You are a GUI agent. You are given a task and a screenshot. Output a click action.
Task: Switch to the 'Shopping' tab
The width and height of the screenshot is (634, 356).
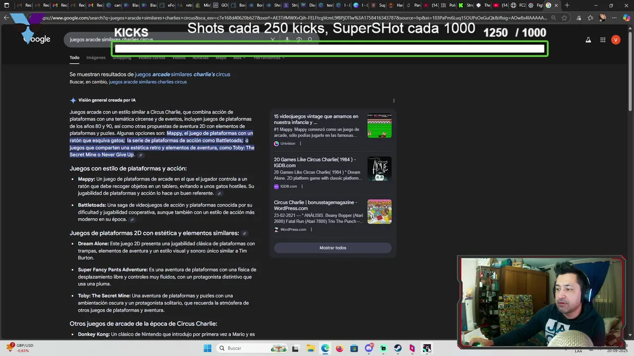[x=122, y=58]
